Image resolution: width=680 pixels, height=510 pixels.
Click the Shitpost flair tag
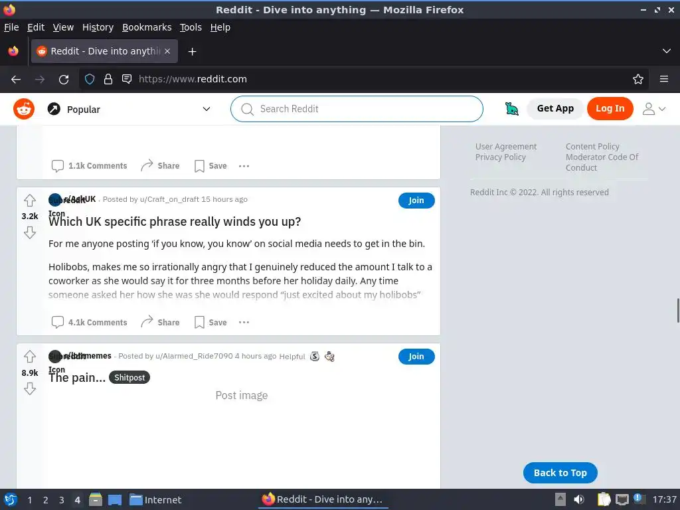click(x=129, y=377)
